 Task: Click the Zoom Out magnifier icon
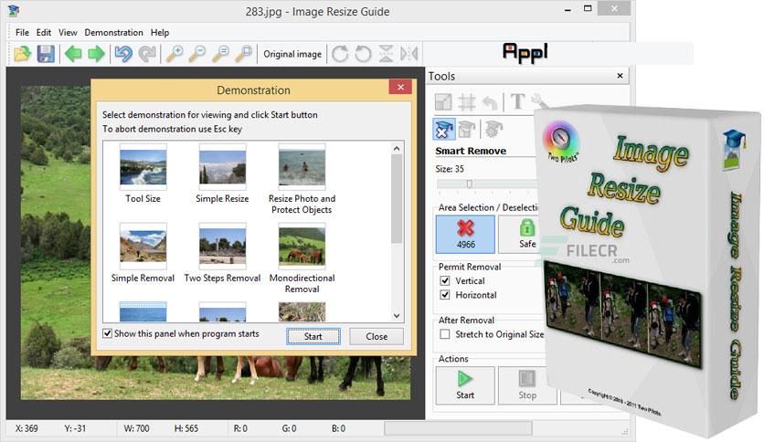197,54
